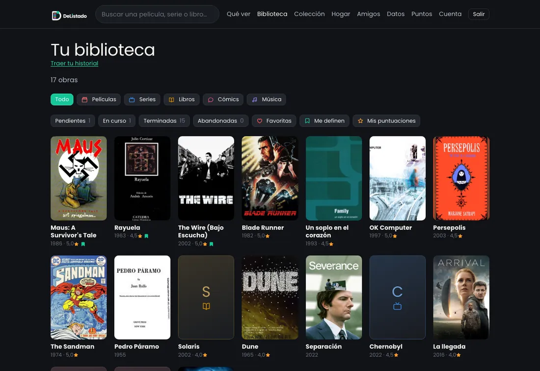Open the Mis puntuaciones view
This screenshot has width=540, height=371.
coord(386,121)
